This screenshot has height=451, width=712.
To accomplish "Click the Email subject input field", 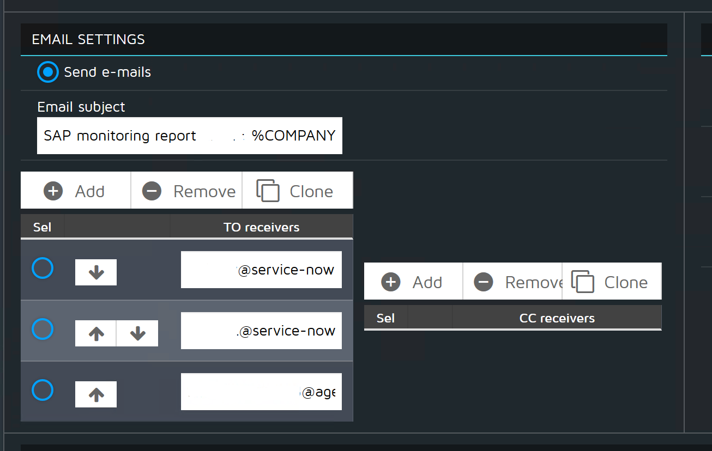I will 189,136.
